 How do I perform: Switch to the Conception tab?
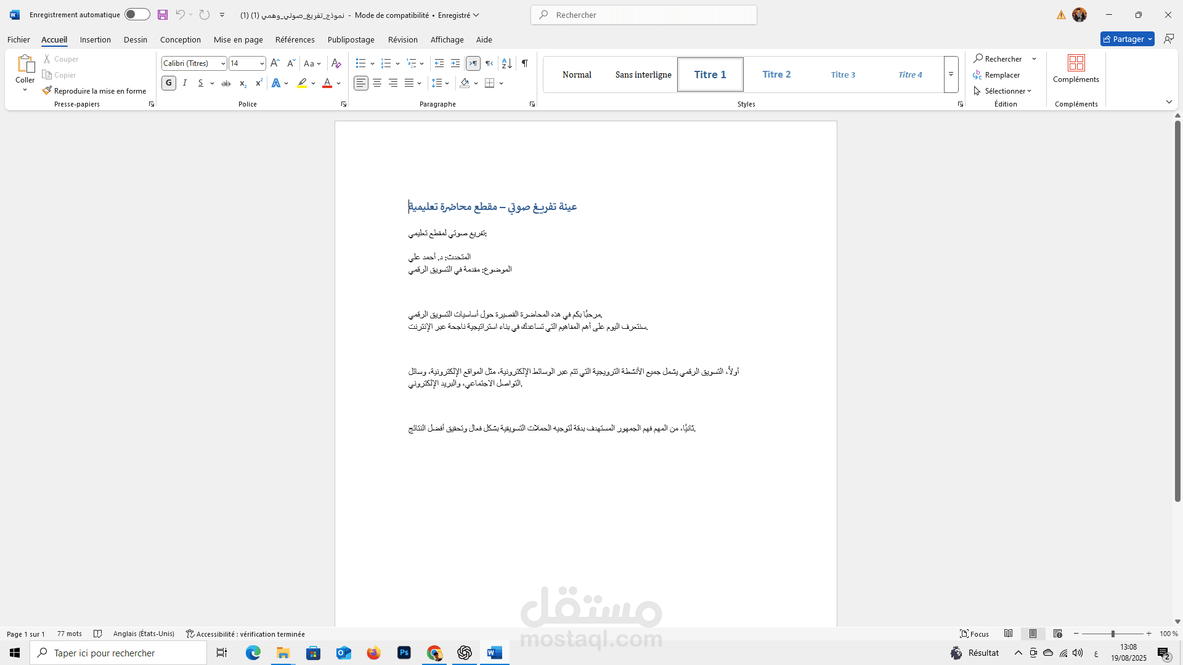pyautogui.click(x=181, y=39)
